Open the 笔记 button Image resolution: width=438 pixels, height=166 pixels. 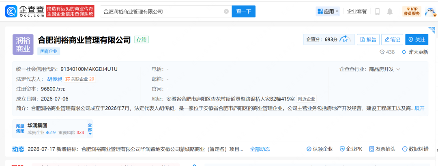(x=393, y=40)
